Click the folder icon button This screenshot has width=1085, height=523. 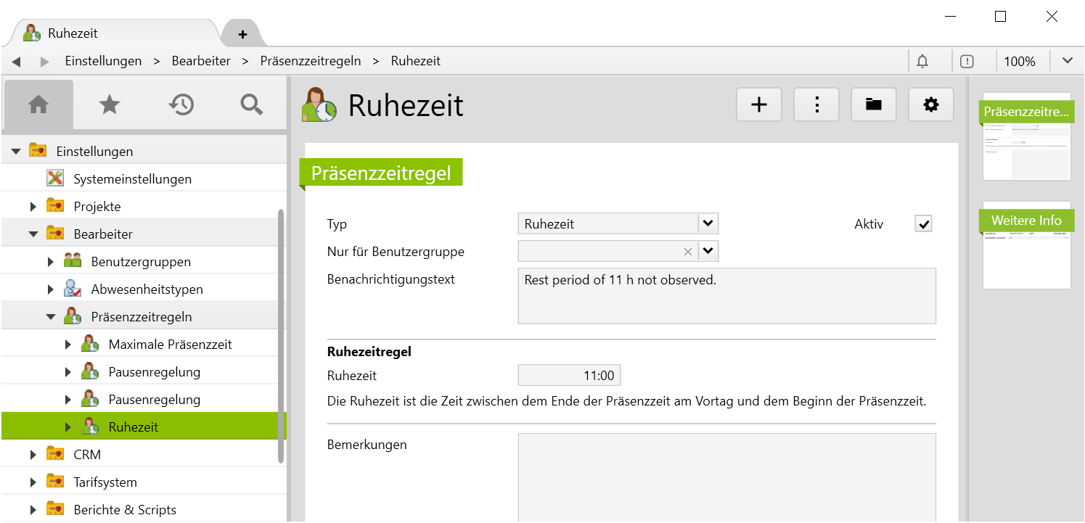873,105
